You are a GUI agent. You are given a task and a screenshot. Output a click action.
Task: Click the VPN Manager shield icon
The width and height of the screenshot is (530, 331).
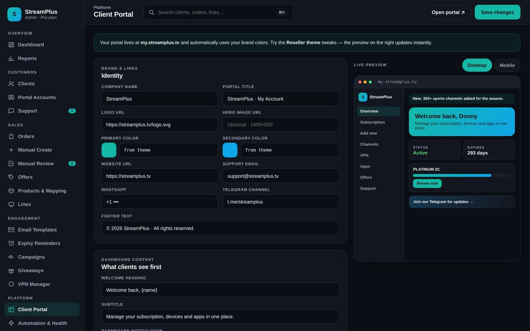click(11, 284)
